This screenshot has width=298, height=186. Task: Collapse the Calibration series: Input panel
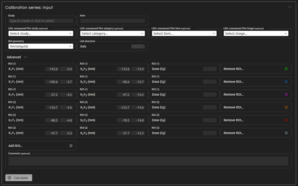click(290, 7)
